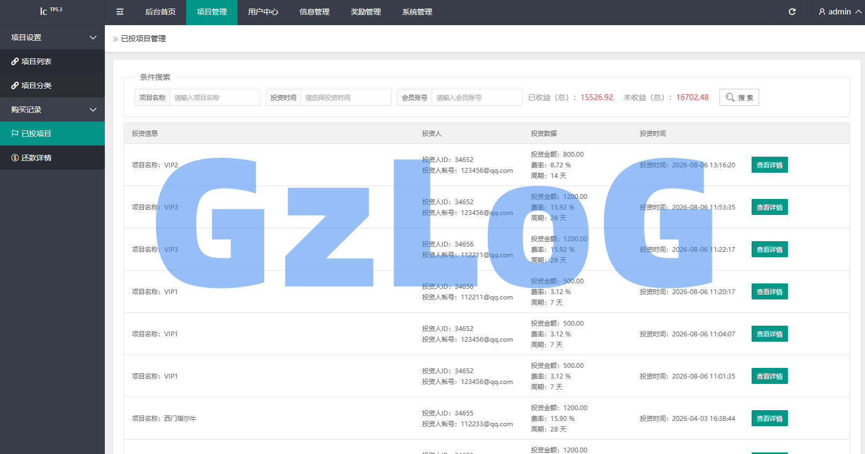865x454 pixels.
Task: Click 查看详情 for 西门塔尔牛 project
Action: point(769,418)
